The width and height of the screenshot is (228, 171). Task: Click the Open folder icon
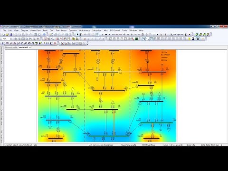pyautogui.click(x=7, y=35)
